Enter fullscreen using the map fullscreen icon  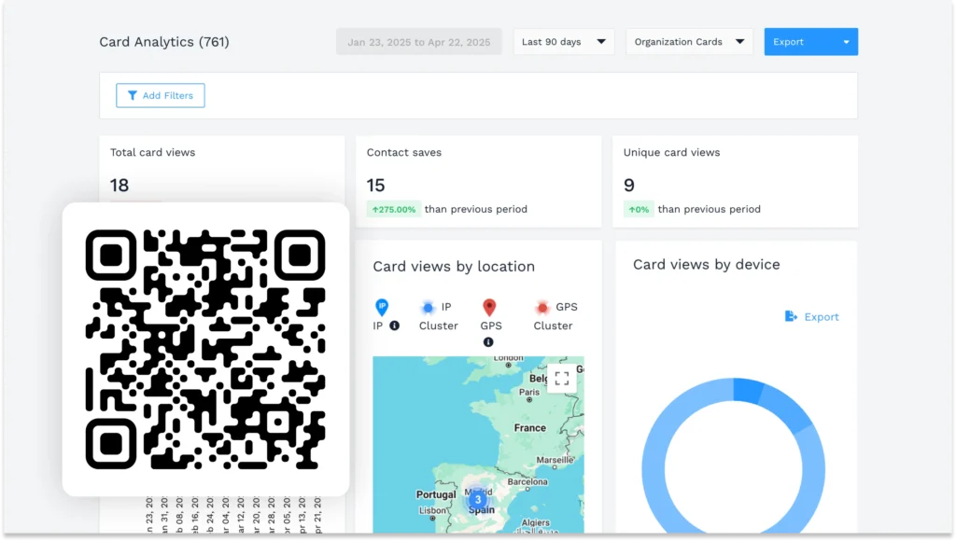pyautogui.click(x=562, y=379)
